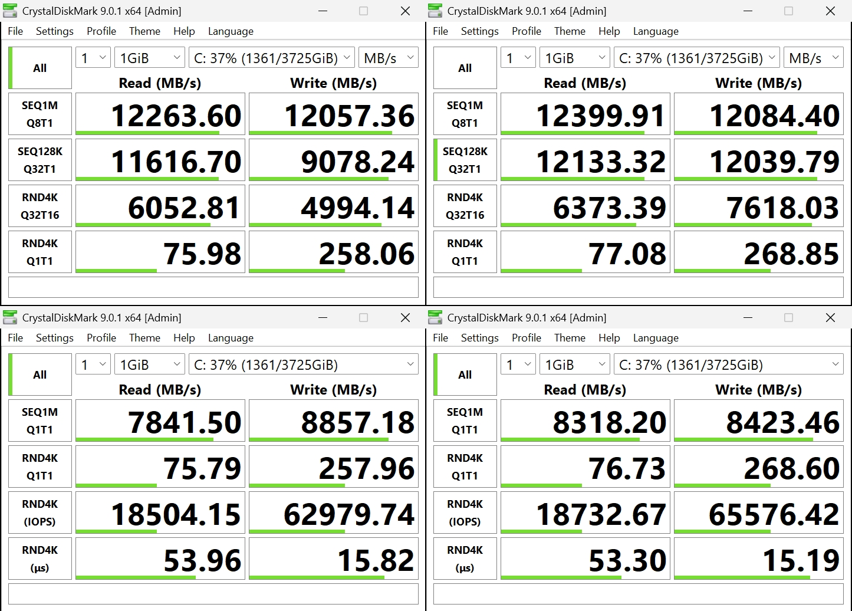Click the write value 62979.74
This screenshot has width=852, height=611.
pyautogui.click(x=334, y=513)
